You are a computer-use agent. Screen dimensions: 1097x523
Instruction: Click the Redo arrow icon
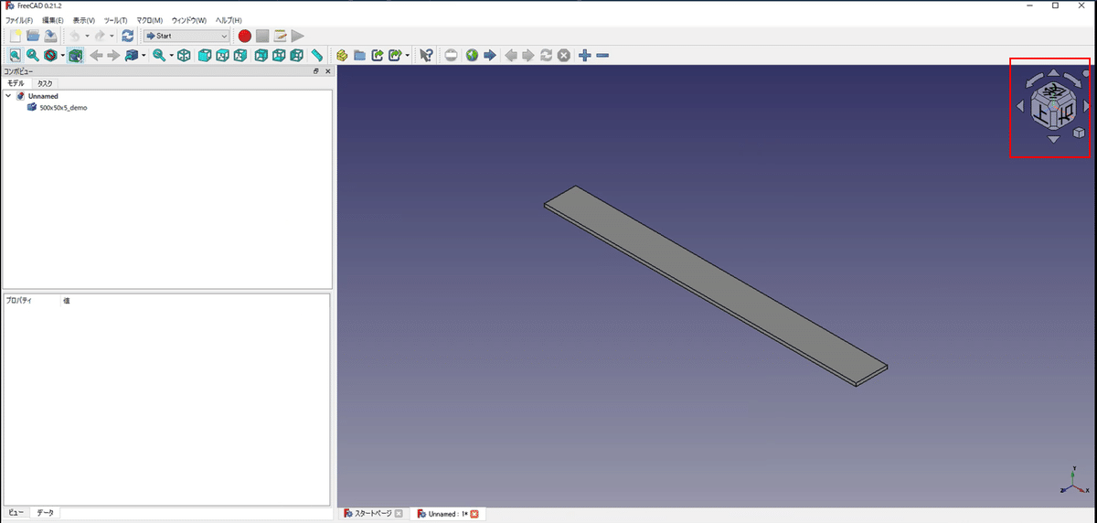click(x=100, y=36)
